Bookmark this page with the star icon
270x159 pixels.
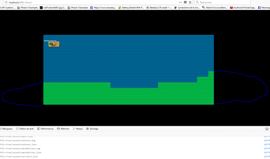(190, 2)
